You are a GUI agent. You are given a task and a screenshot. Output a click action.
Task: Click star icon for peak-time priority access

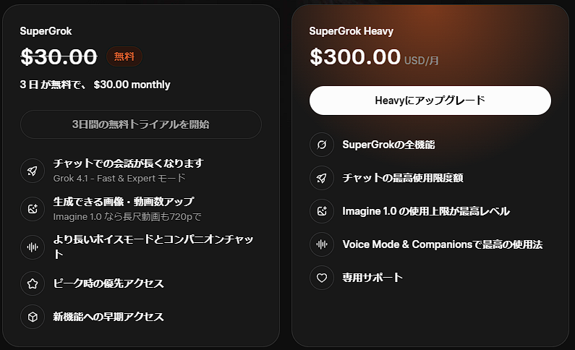point(33,283)
